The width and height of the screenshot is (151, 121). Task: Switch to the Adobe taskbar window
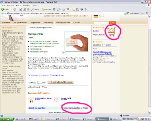click(x=115, y=119)
